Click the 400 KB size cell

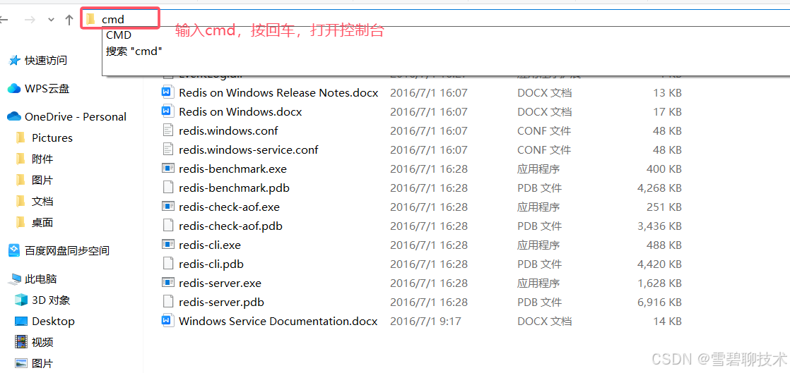[x=664, y=169]
